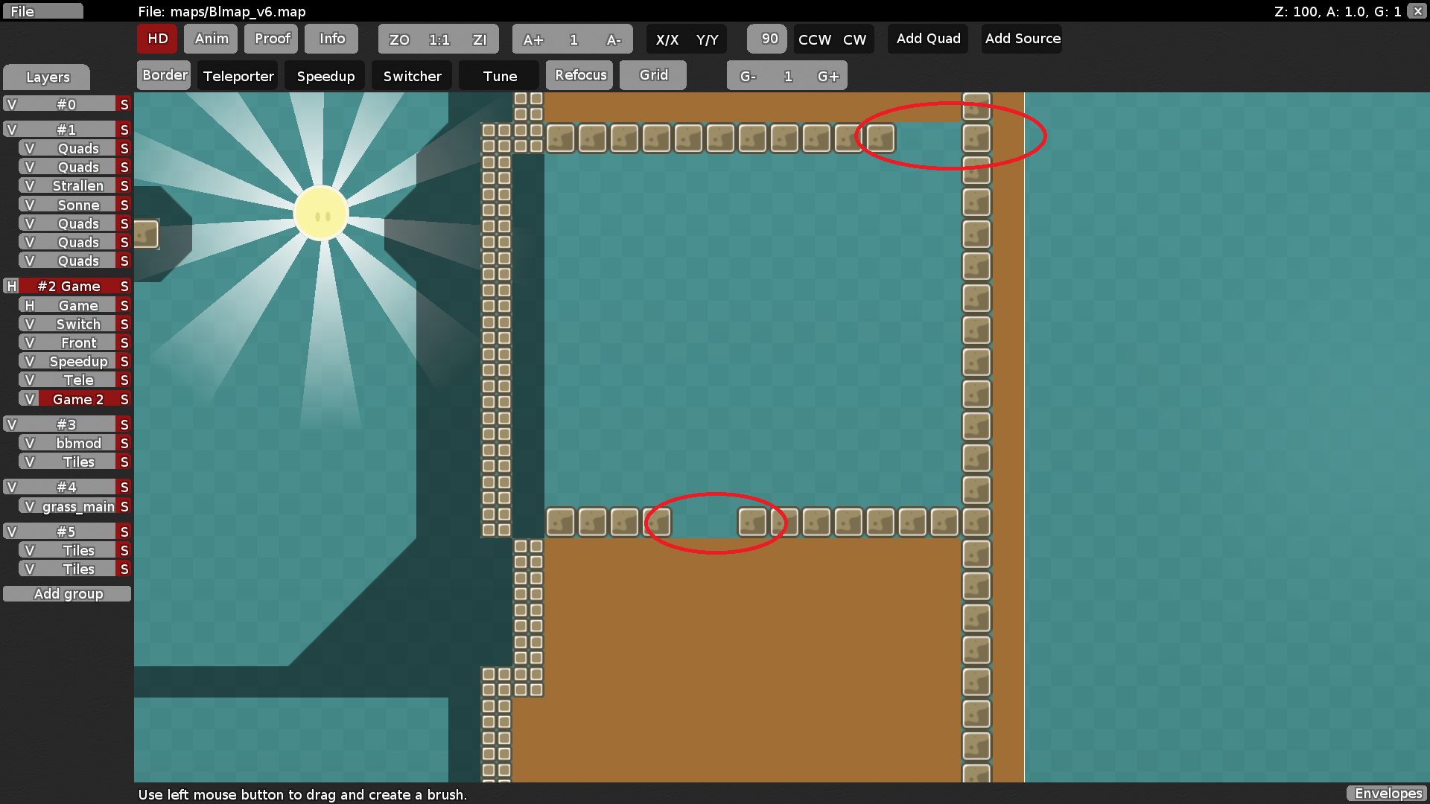The image size is (1430, 804).
Task: Increase animation speed with the A+ control
Action: coord(533,39)
